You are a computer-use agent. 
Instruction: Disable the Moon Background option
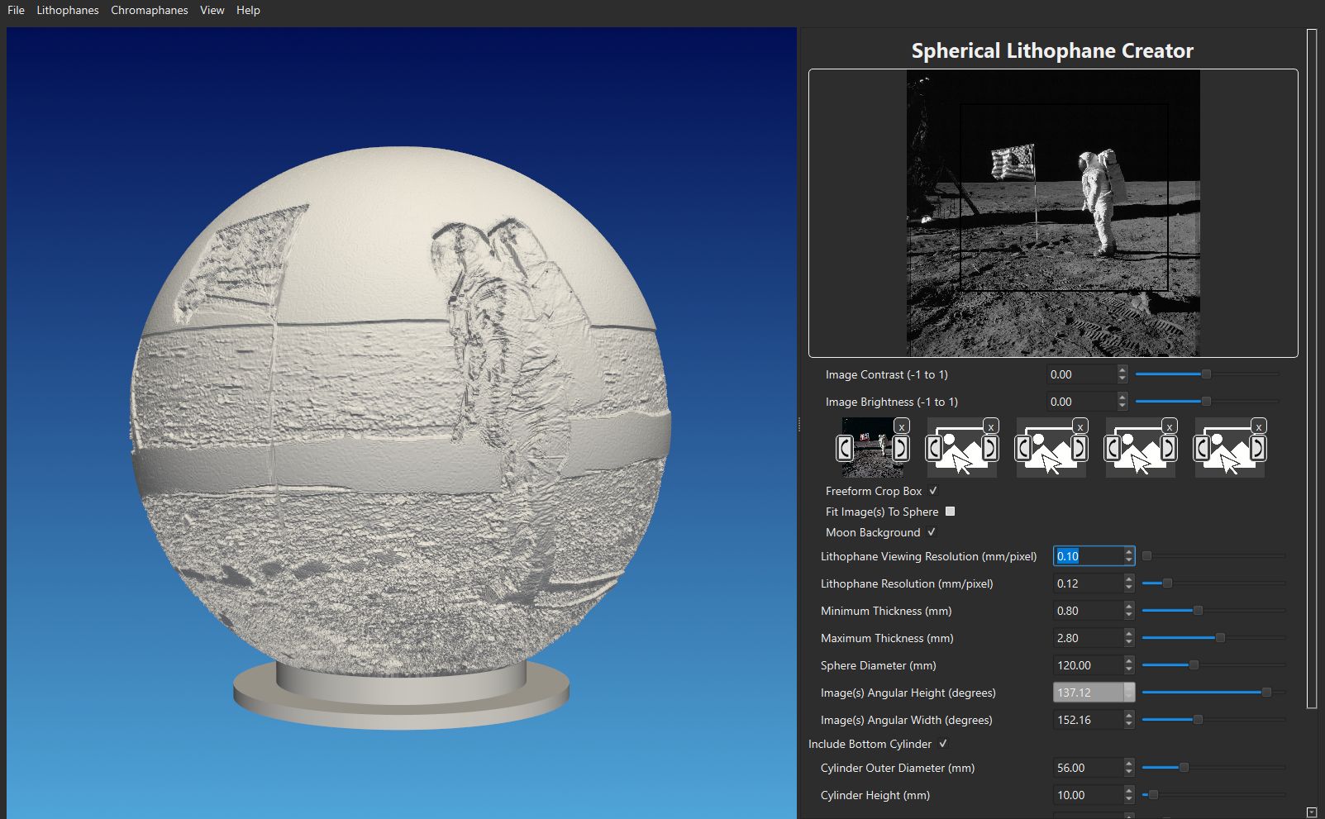pyautogui.click(x=932, y=532)
